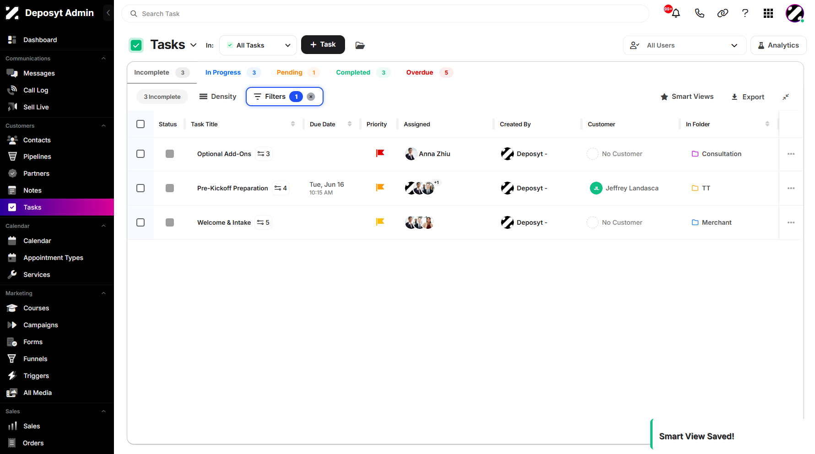Check the Welcome & Intake row checkbox
This screenshot has width=815, height=454.
(140, 222)
